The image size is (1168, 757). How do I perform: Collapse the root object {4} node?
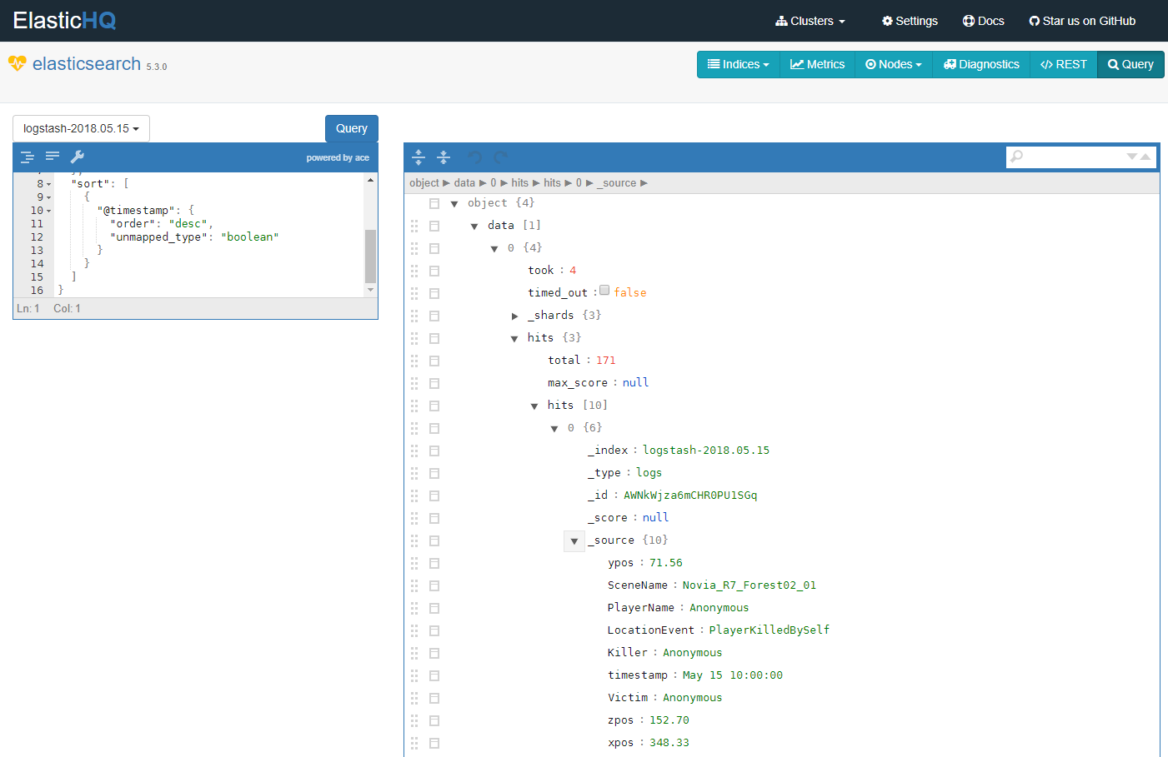point(454,203)
